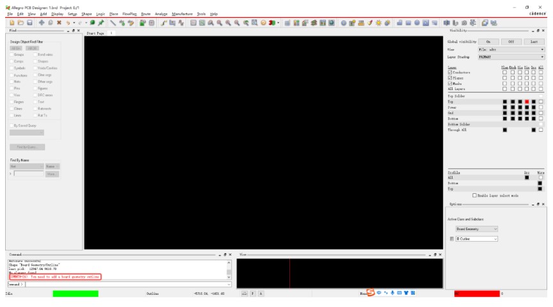Viewport: 553px width, 307px height.
Task: Click the Copy toolbar icon
Action: tap(51, 23)
